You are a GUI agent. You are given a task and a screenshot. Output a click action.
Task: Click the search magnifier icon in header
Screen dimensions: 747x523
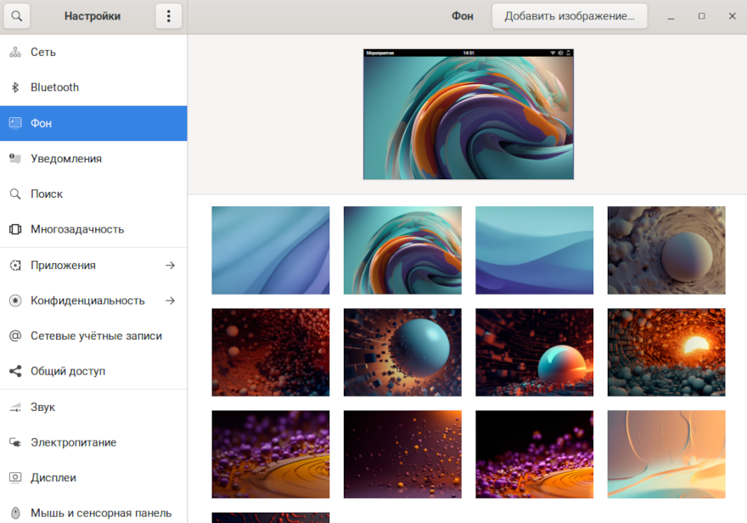tap(16, 16)
